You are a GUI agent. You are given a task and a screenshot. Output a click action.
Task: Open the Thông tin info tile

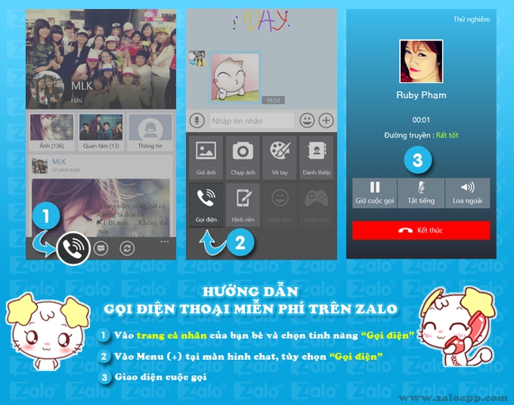[150, 132]
